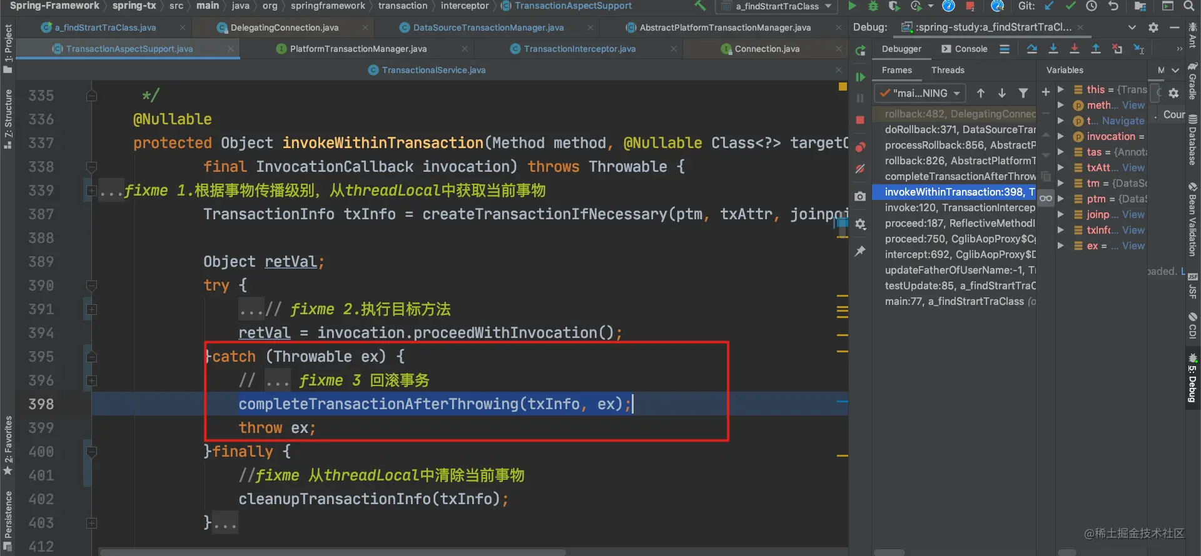The height and width of the screenshot is (556, 1201).
Task: Click the View link next to txAtt variable
Action: (x=1133, y=167)
